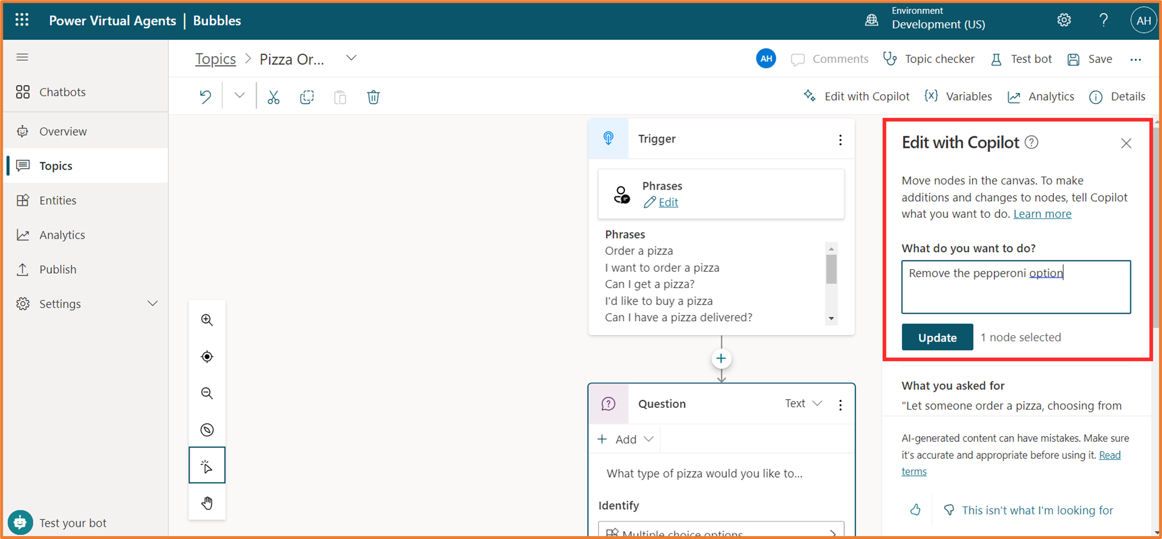Open the Comments panel

(830, 58)
